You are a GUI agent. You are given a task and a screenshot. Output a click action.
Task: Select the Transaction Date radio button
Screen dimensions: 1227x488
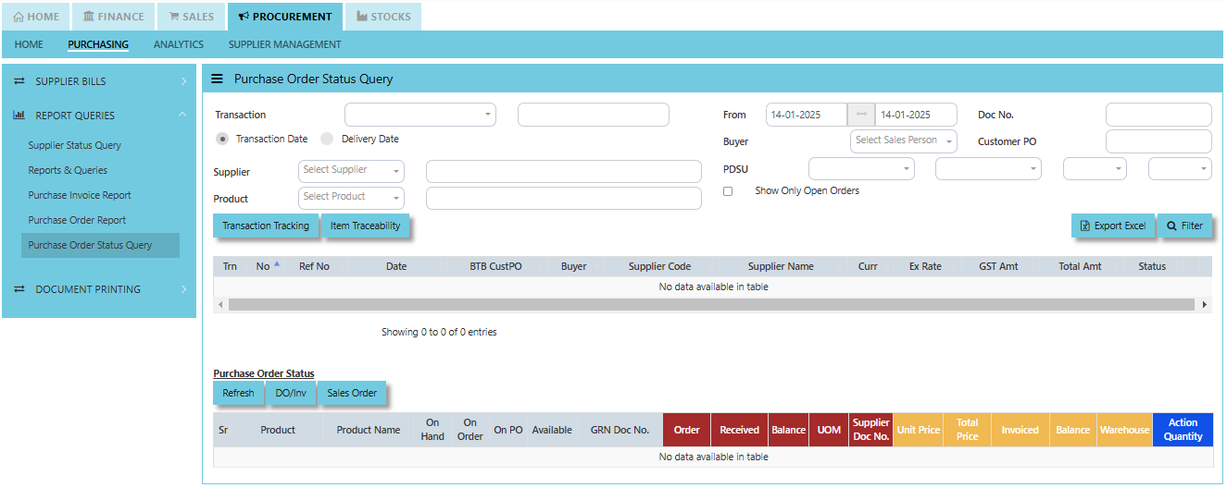pyautogui.click(x=222, y=139)
